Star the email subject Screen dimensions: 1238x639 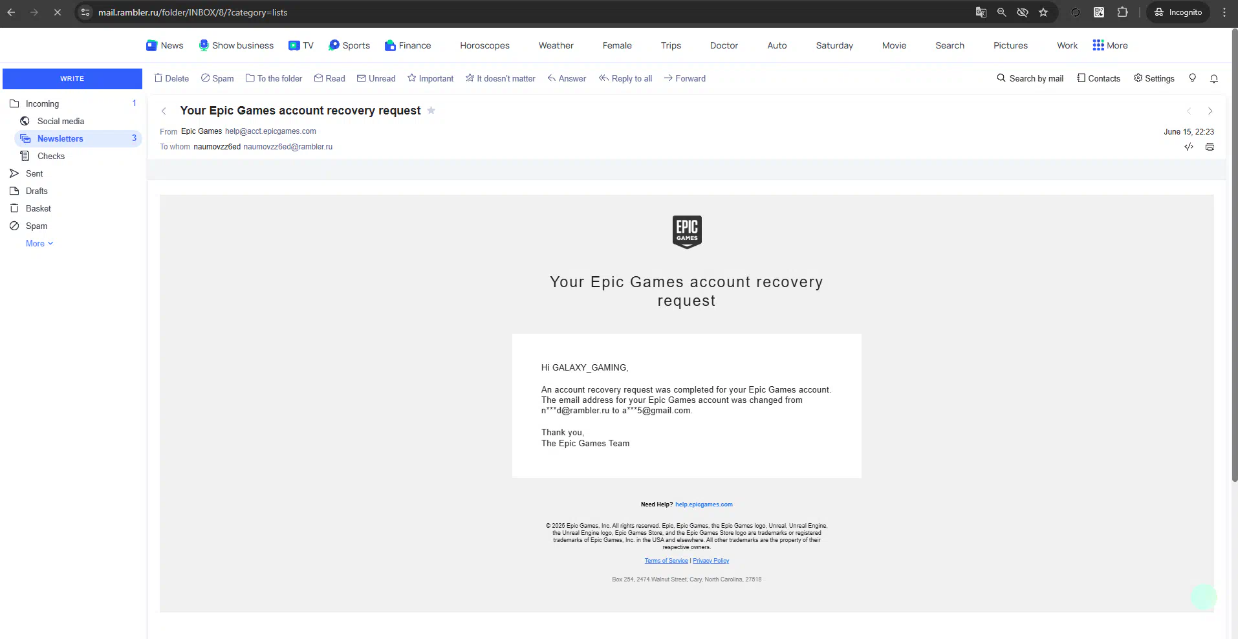point(431,111)
